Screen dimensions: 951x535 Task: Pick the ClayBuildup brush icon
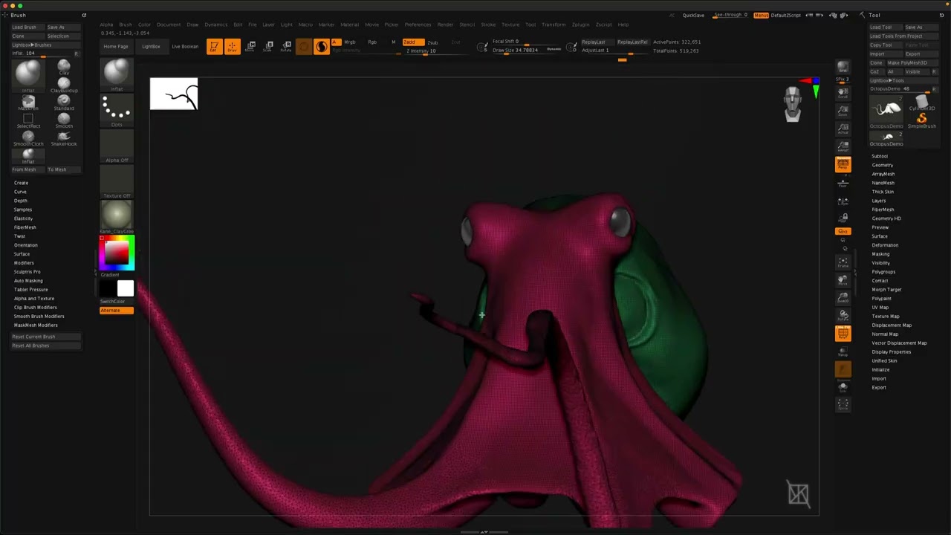[64, 85]
